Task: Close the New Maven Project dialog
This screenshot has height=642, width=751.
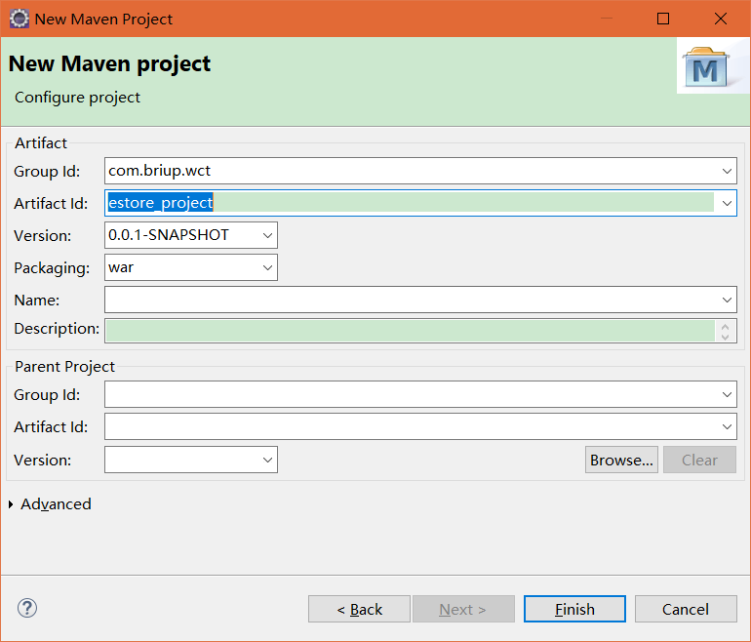Action: click(x=721, y=19)
